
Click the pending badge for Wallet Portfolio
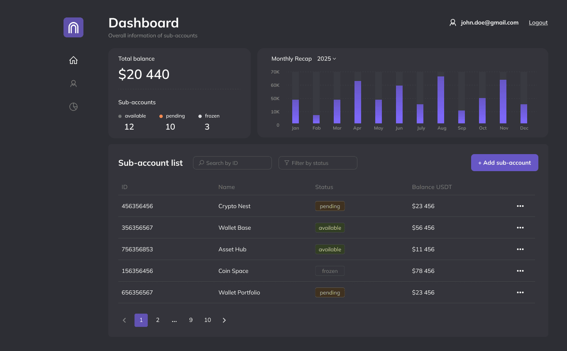click(330, 292)
